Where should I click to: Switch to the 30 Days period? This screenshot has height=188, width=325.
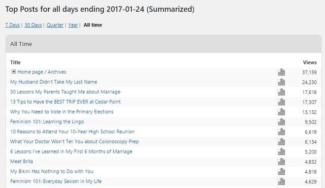click(x=33, y=25)
